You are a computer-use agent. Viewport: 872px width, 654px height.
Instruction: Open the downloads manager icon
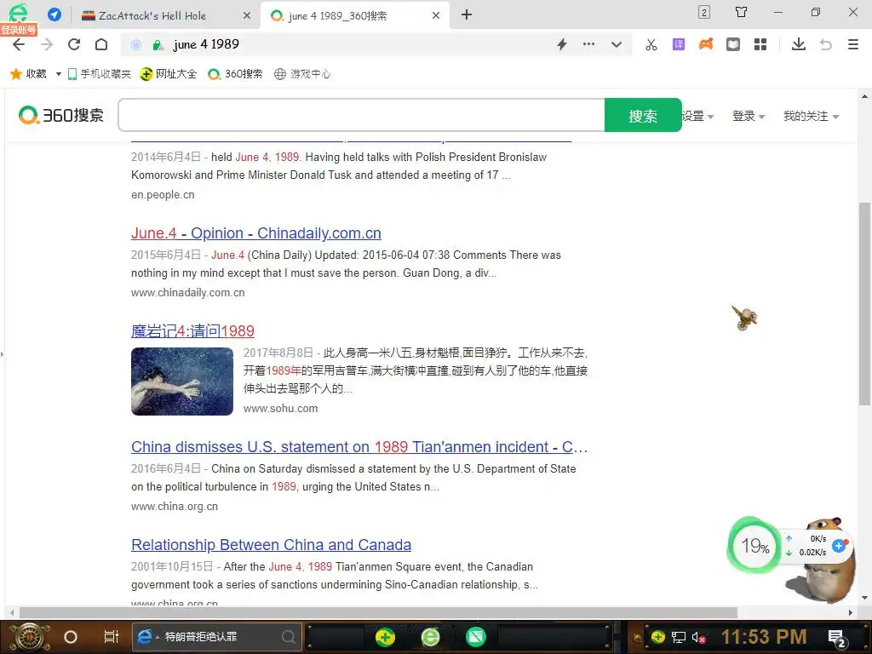799,44
